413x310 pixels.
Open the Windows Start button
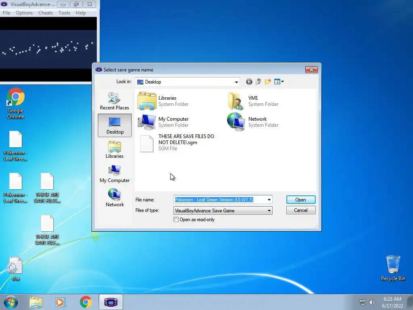click(x=10, y=302)
